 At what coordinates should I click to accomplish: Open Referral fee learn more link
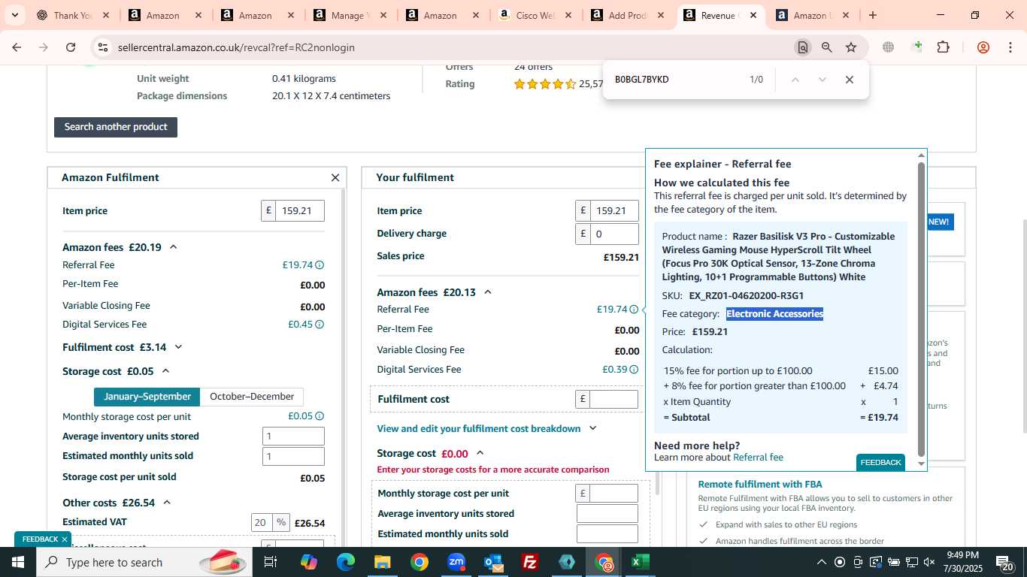pos(758,457)
